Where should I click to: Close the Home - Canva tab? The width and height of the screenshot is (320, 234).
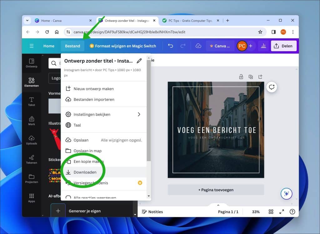pyautogui.click(x=90, y=21)
